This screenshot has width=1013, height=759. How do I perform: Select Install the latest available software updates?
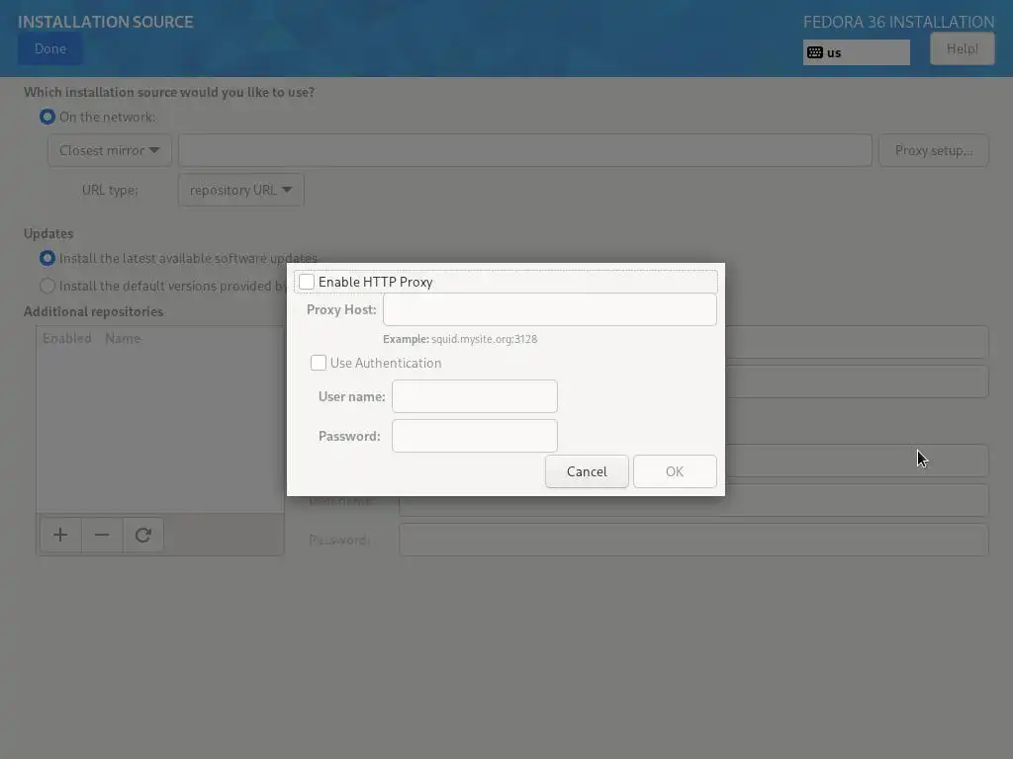pyautogui.click(x=47, y=258)
